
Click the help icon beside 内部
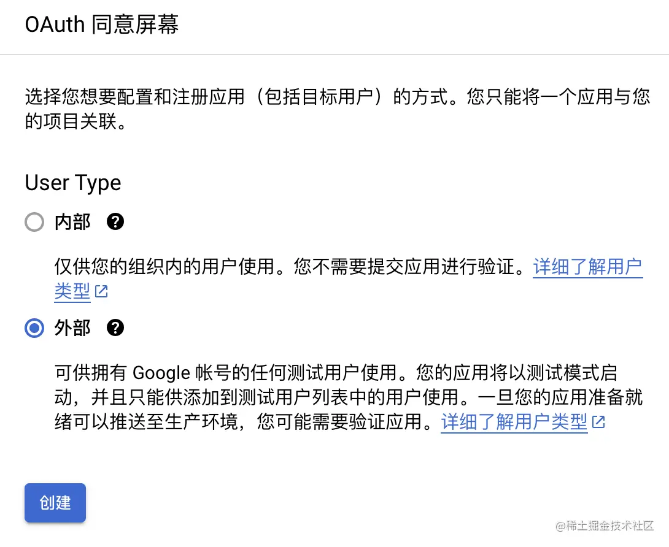click(x=115, y=222)
